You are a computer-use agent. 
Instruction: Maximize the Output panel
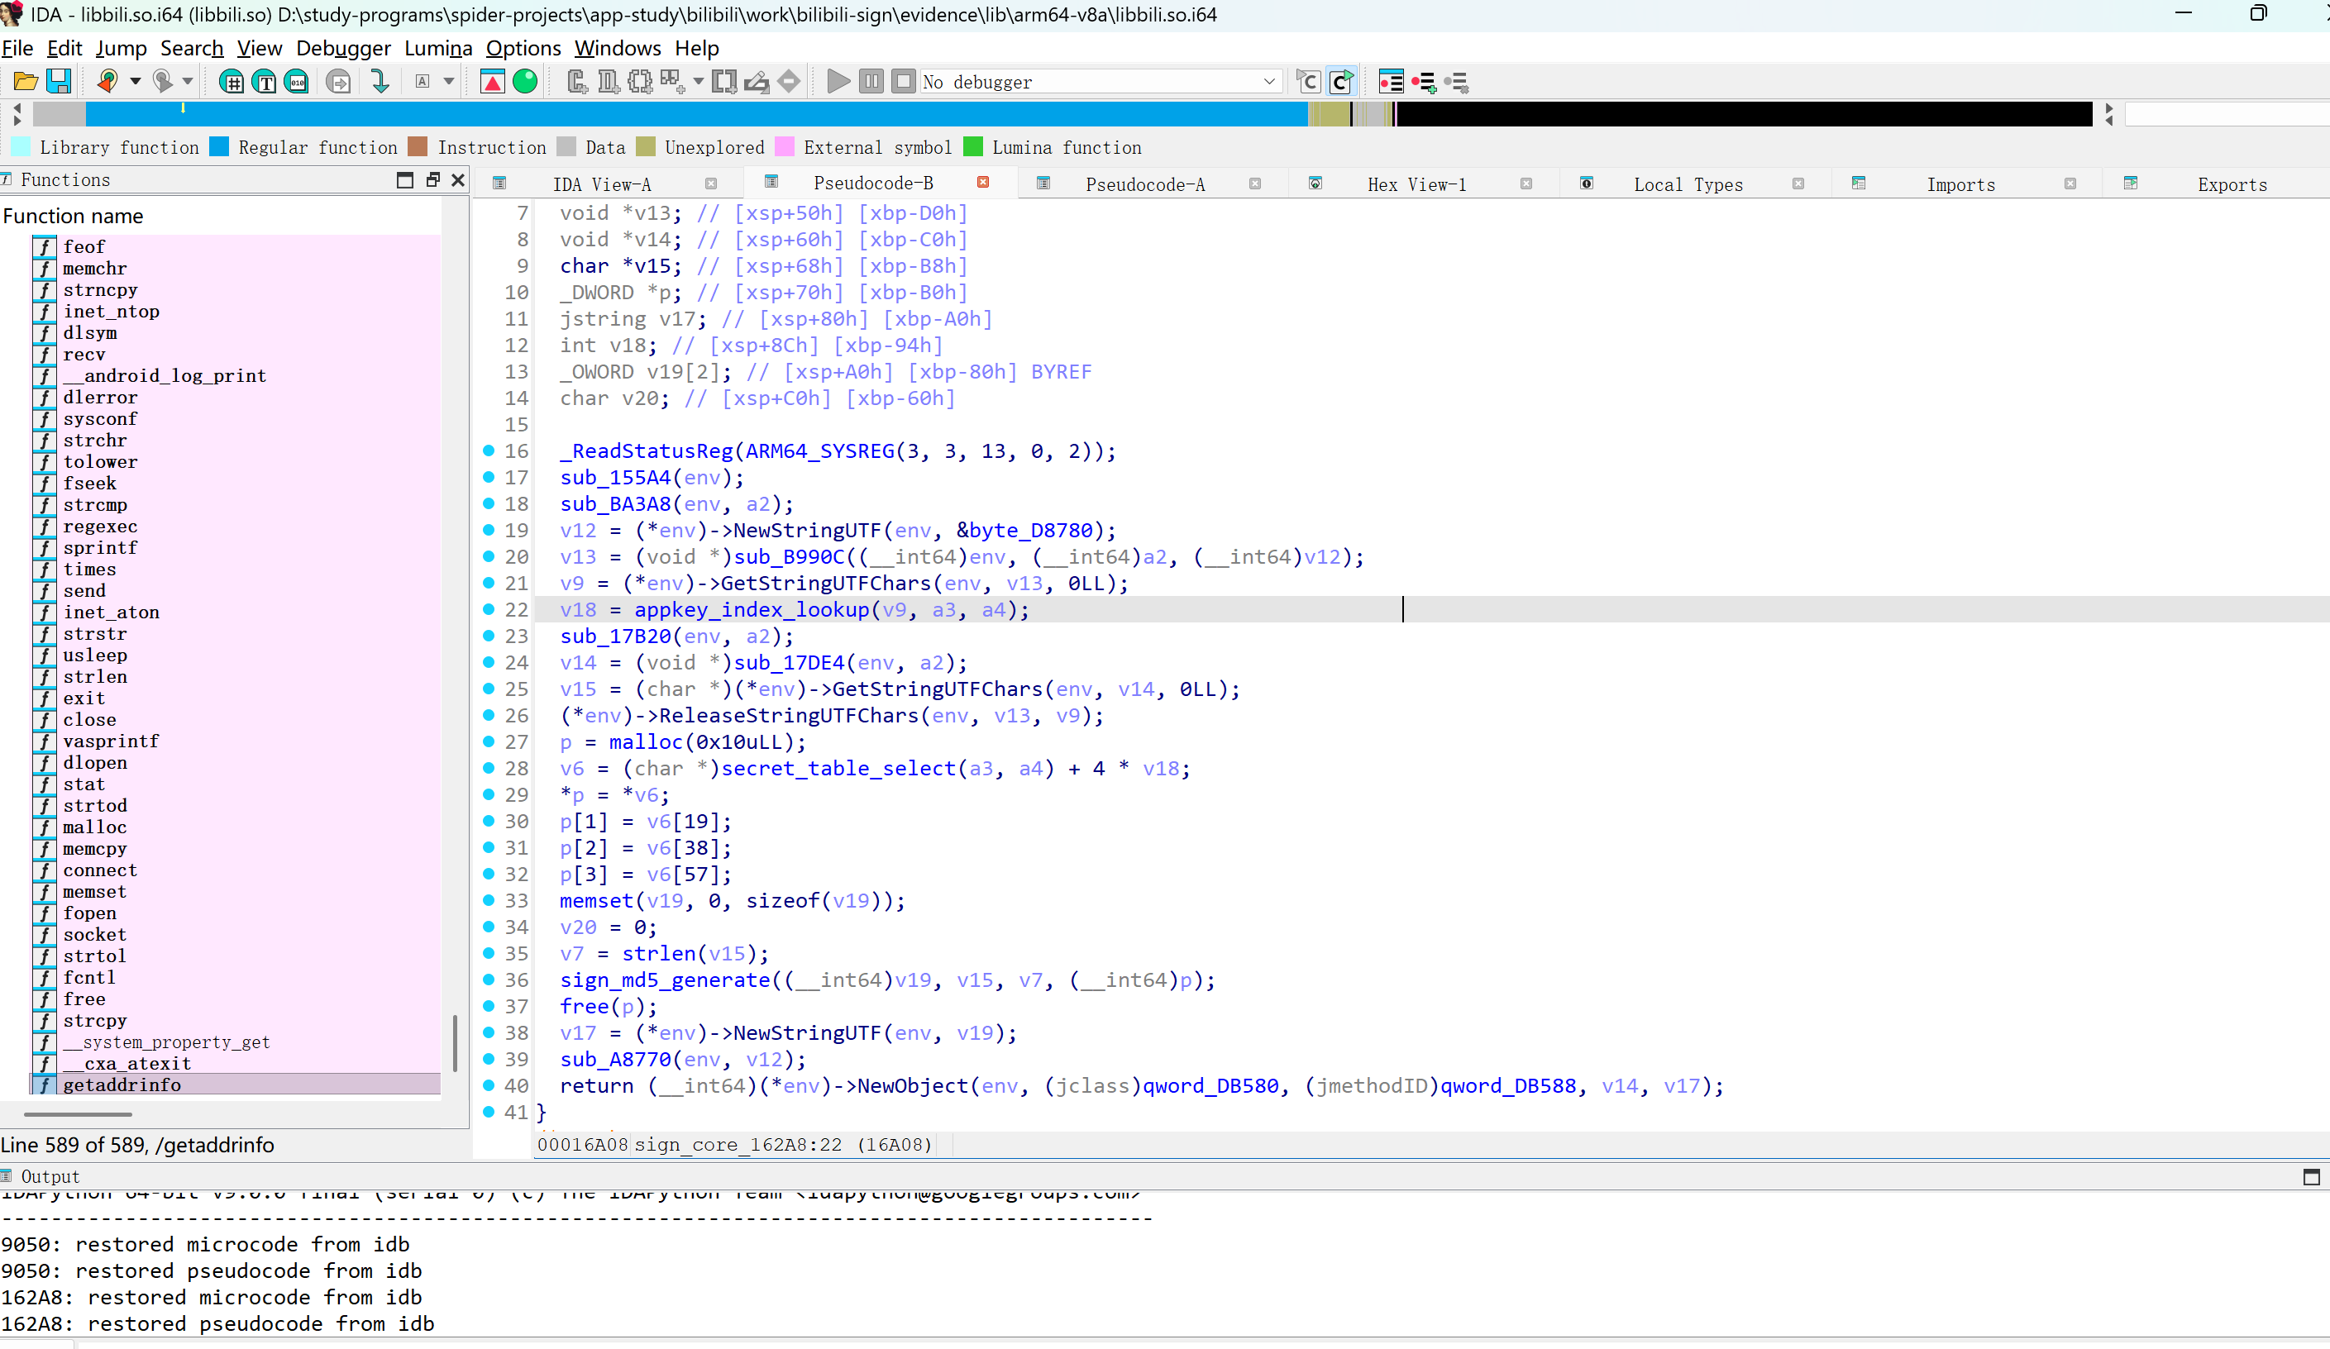(x=2311, y=1176)
